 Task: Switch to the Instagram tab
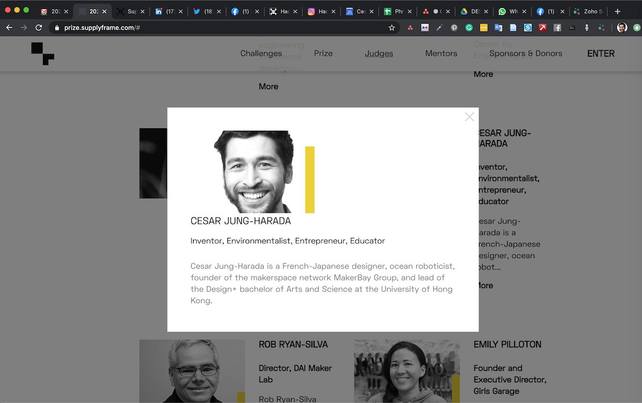(311, 11)
